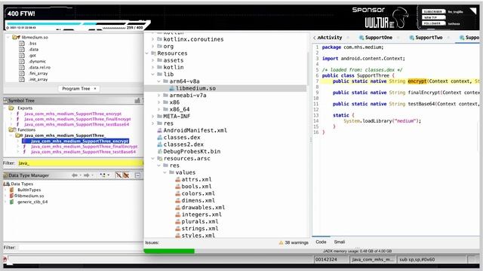The width and height of the screenshot is (483, 271).
Task: Select libmedium.so archive in Data Types
Action: click(x=30, y=196)
